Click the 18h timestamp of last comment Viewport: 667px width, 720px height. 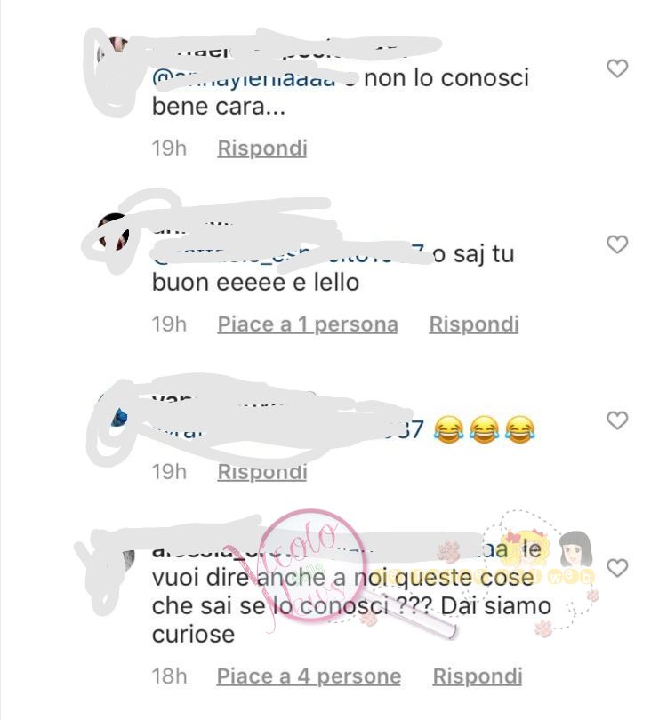tap(169, 676)
